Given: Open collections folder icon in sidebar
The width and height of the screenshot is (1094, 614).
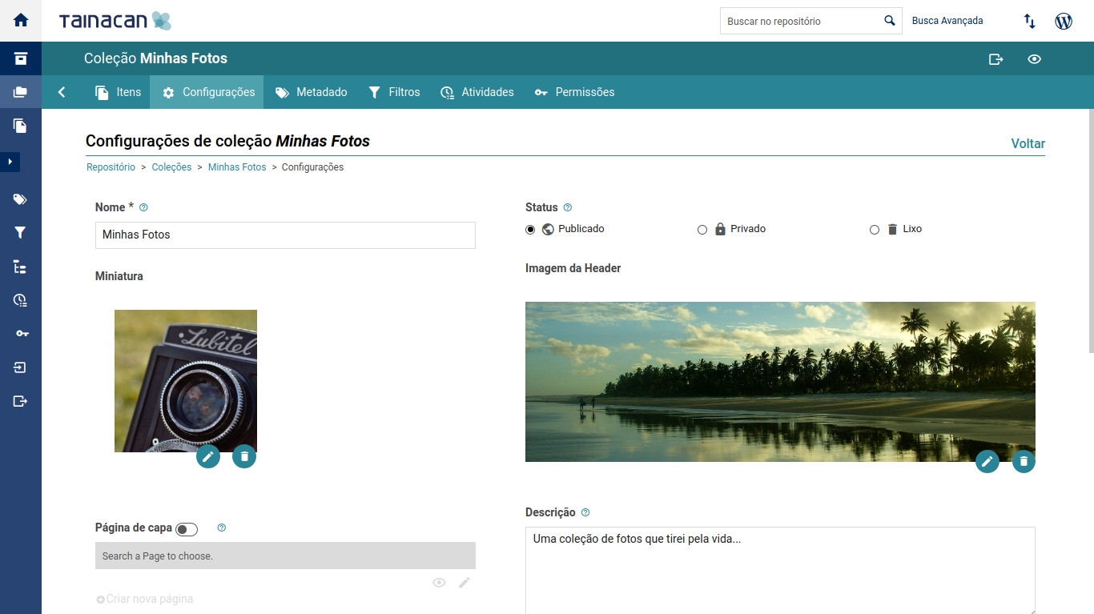Looking at the screenshot, I should click(x=21, y=92).
